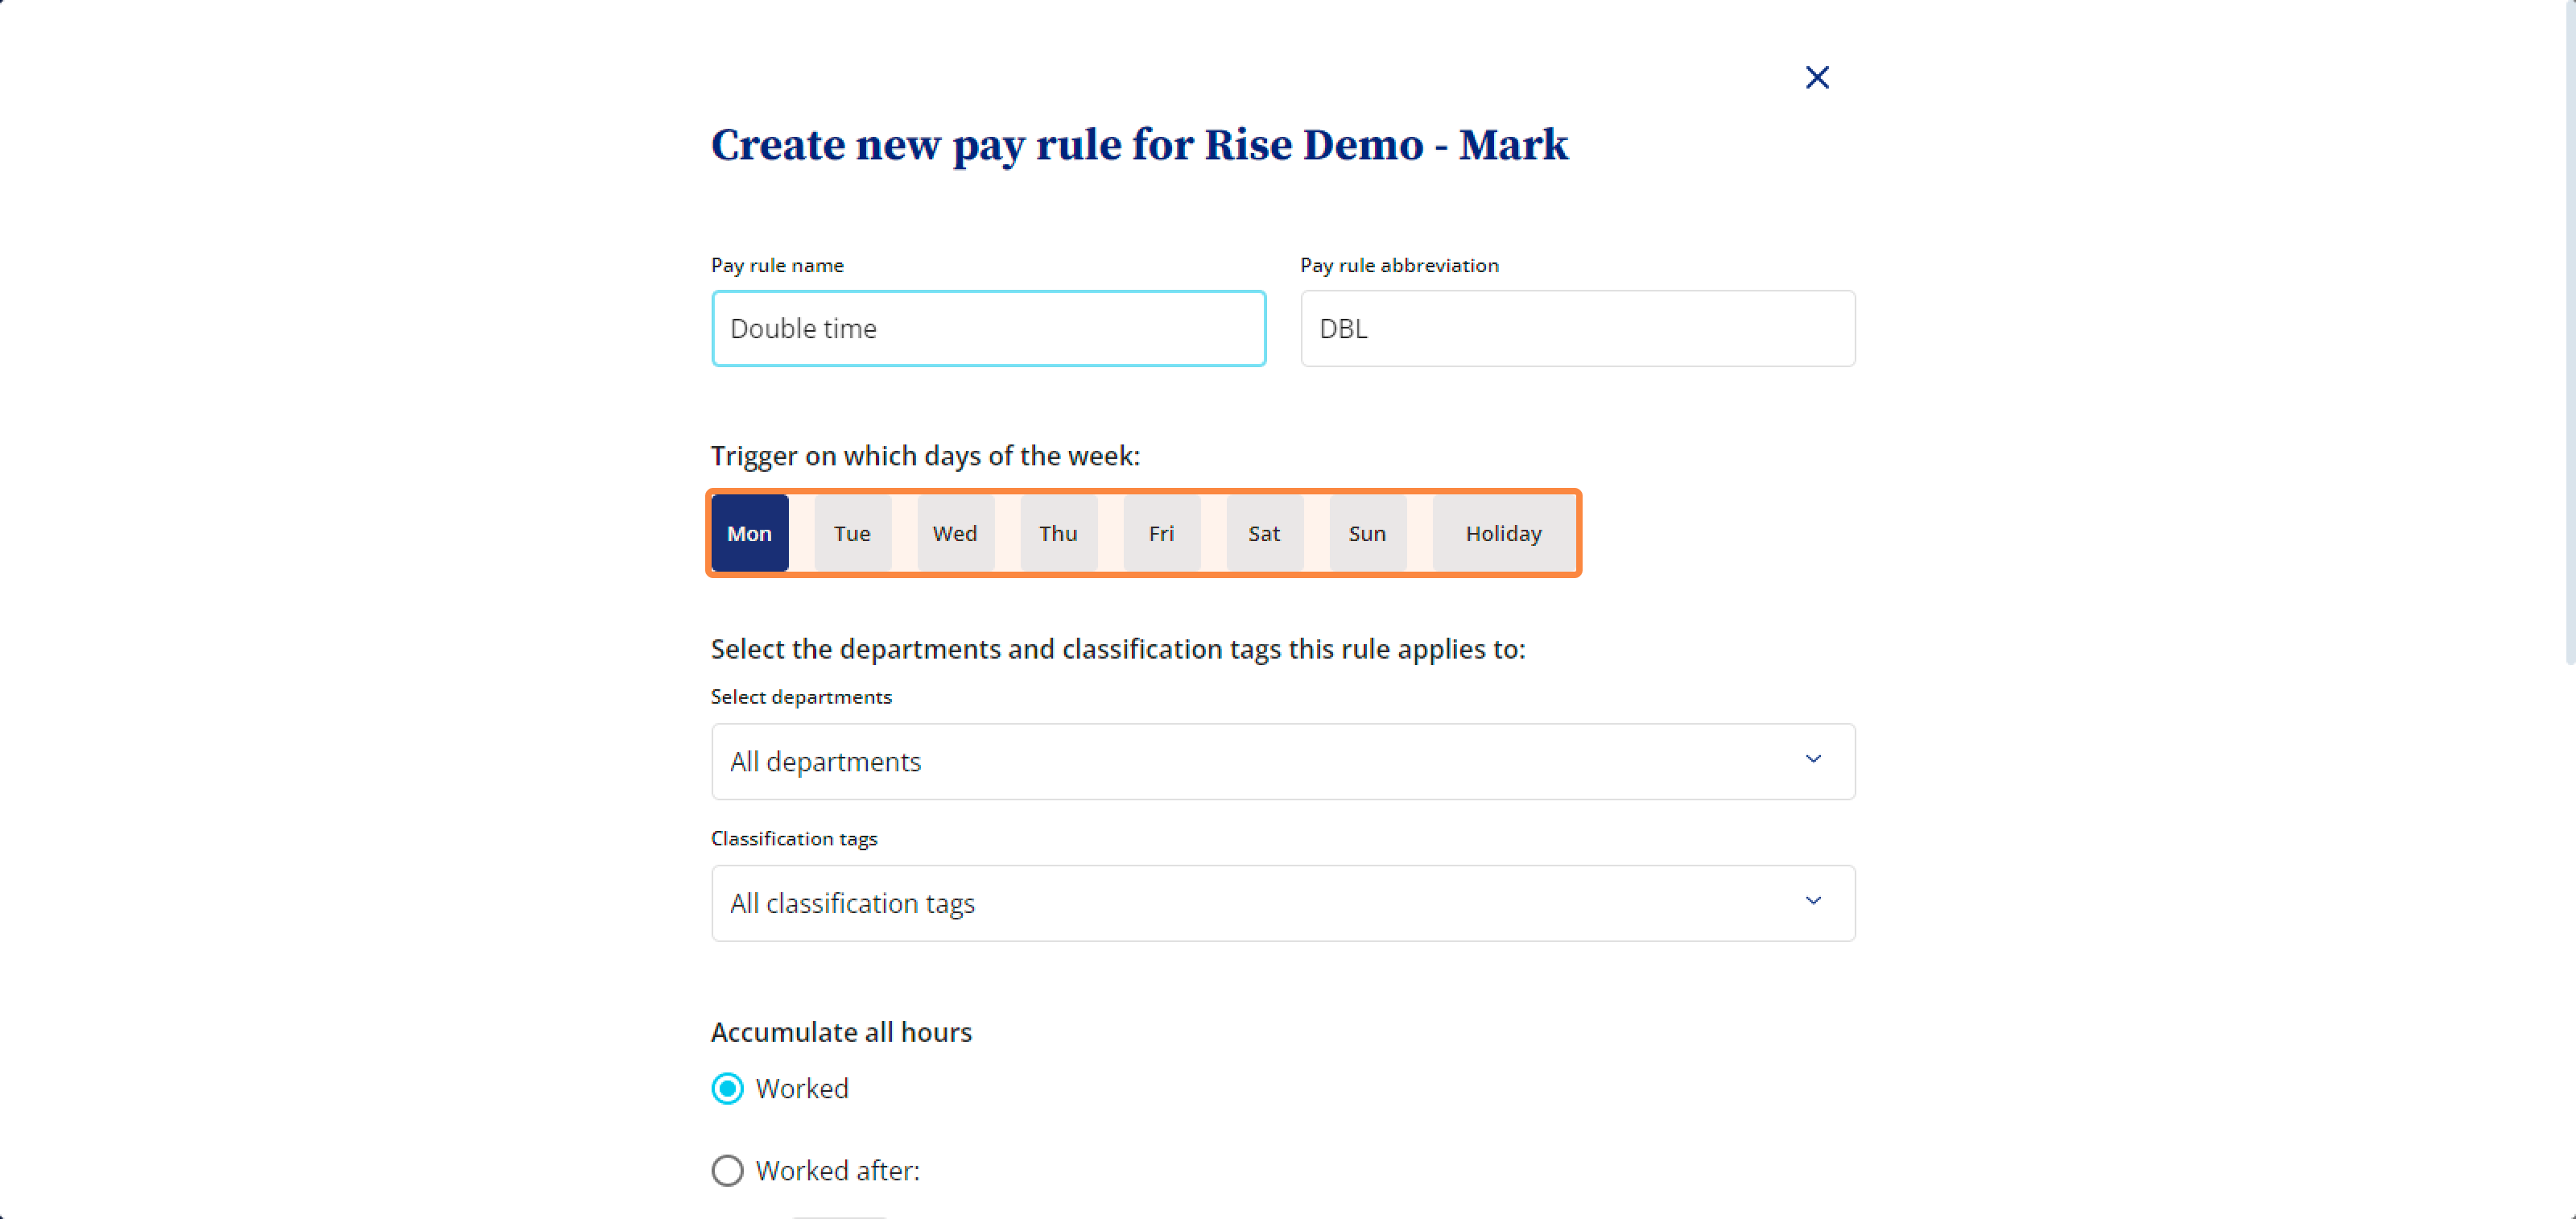Toggle the Holiday trigger button

(x=1504, y=533)
